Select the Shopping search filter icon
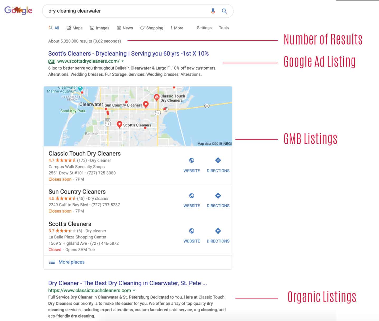The height and width of the screenshot is (321, 379). tap(142, 28)
